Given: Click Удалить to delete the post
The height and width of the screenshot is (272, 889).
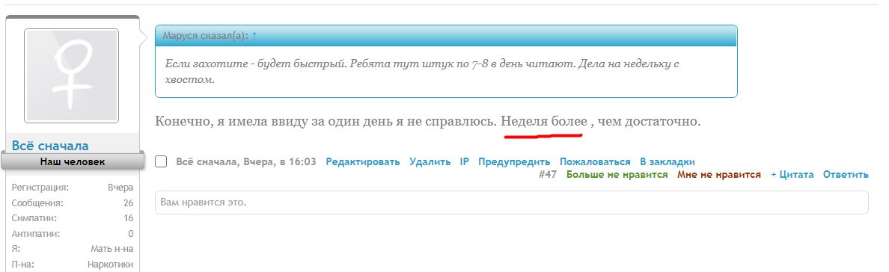Looking at the screenshot, I should tap(430, 161).
